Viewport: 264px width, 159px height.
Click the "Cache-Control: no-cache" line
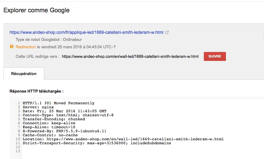pos(50,135)
